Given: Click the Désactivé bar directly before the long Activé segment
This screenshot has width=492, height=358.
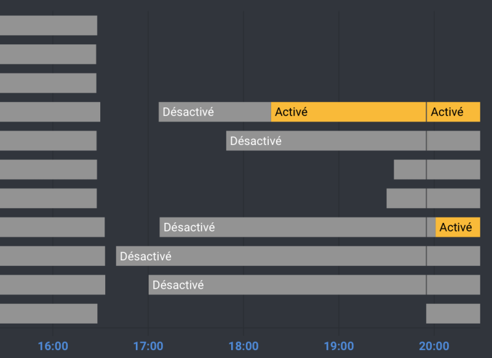Looking at the screenshot, I should click(215, 112).
